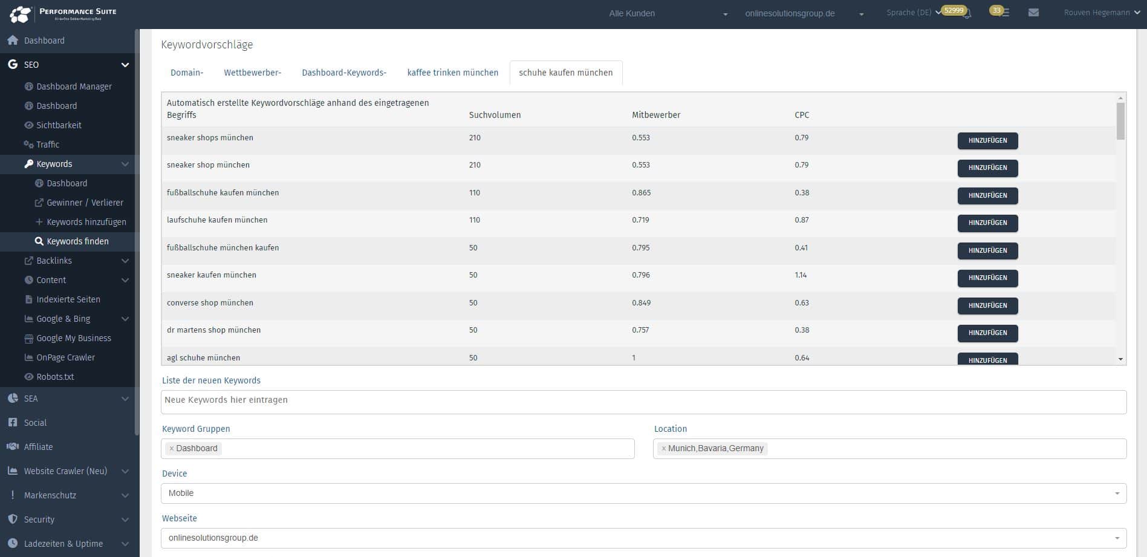Click the chart icon beside Google & Bing
1147x557 pixels.
pos(28,319)
